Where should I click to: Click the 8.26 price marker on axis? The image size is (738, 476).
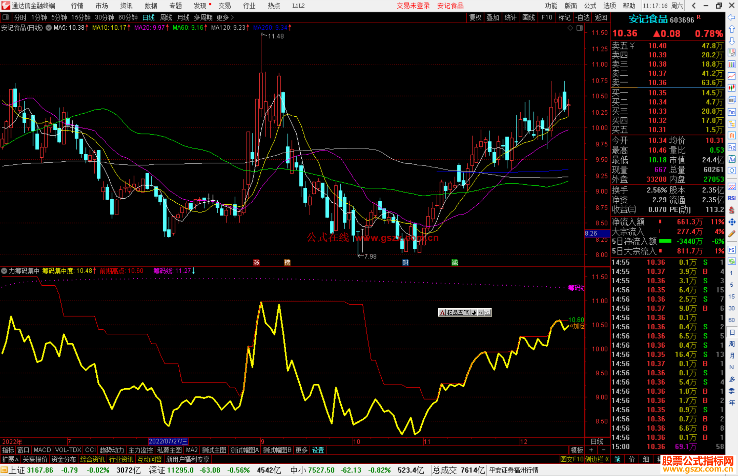pos(597,233)
